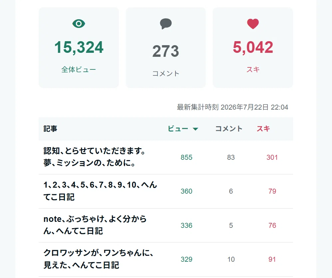The height and width of the screenshot is (278, 332).
Task: Click the 全体ビュー label
Action: click(x=79, y=69)
